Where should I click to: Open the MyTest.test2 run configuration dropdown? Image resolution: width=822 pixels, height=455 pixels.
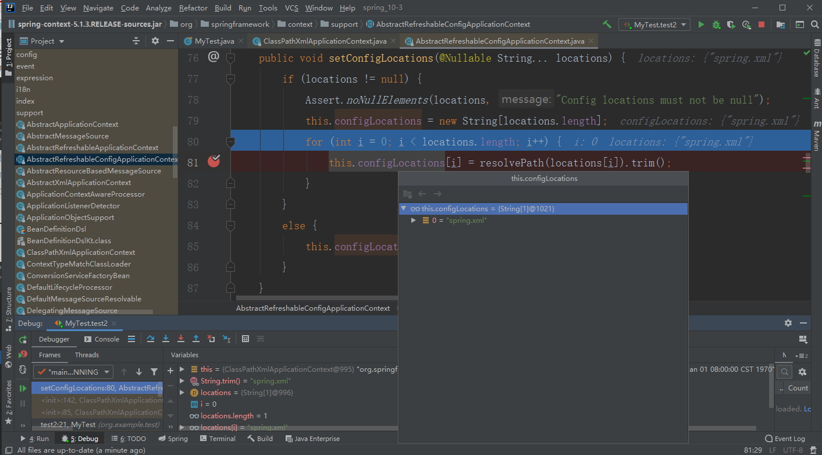[654, 25]
